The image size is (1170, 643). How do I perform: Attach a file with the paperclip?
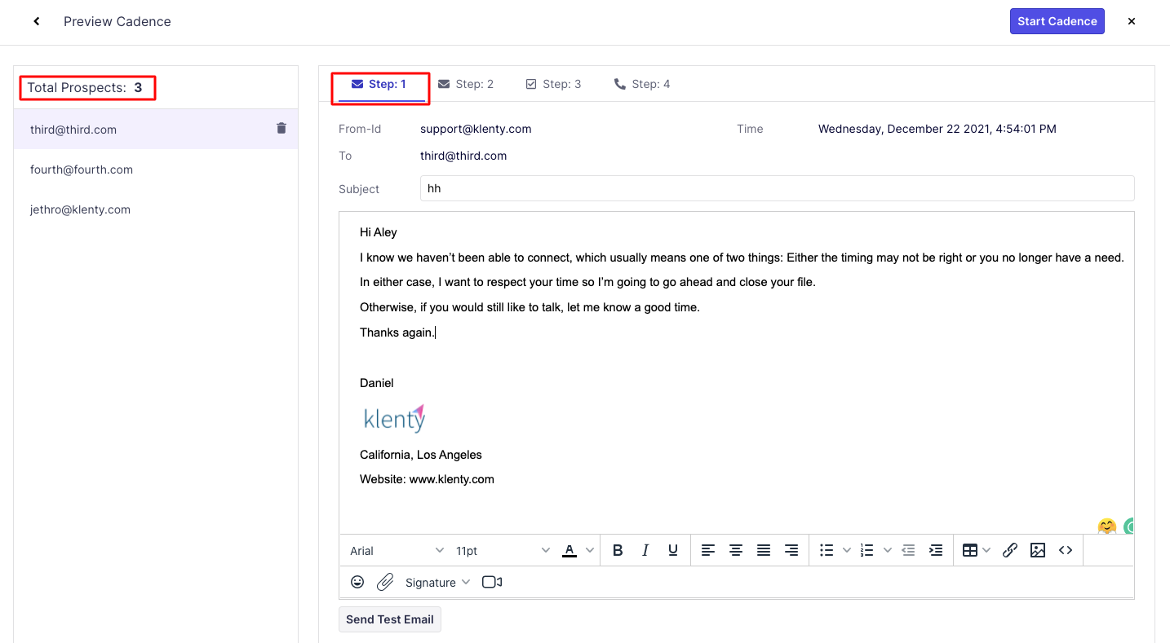tap(385, 582)
